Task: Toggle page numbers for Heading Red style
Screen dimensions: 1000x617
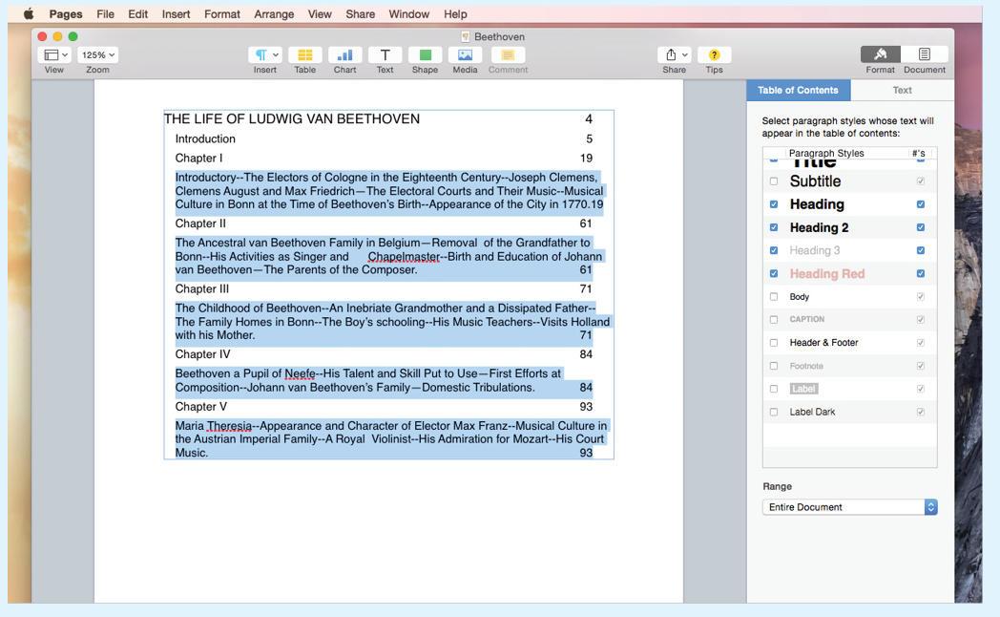Action: coord(920,273)
